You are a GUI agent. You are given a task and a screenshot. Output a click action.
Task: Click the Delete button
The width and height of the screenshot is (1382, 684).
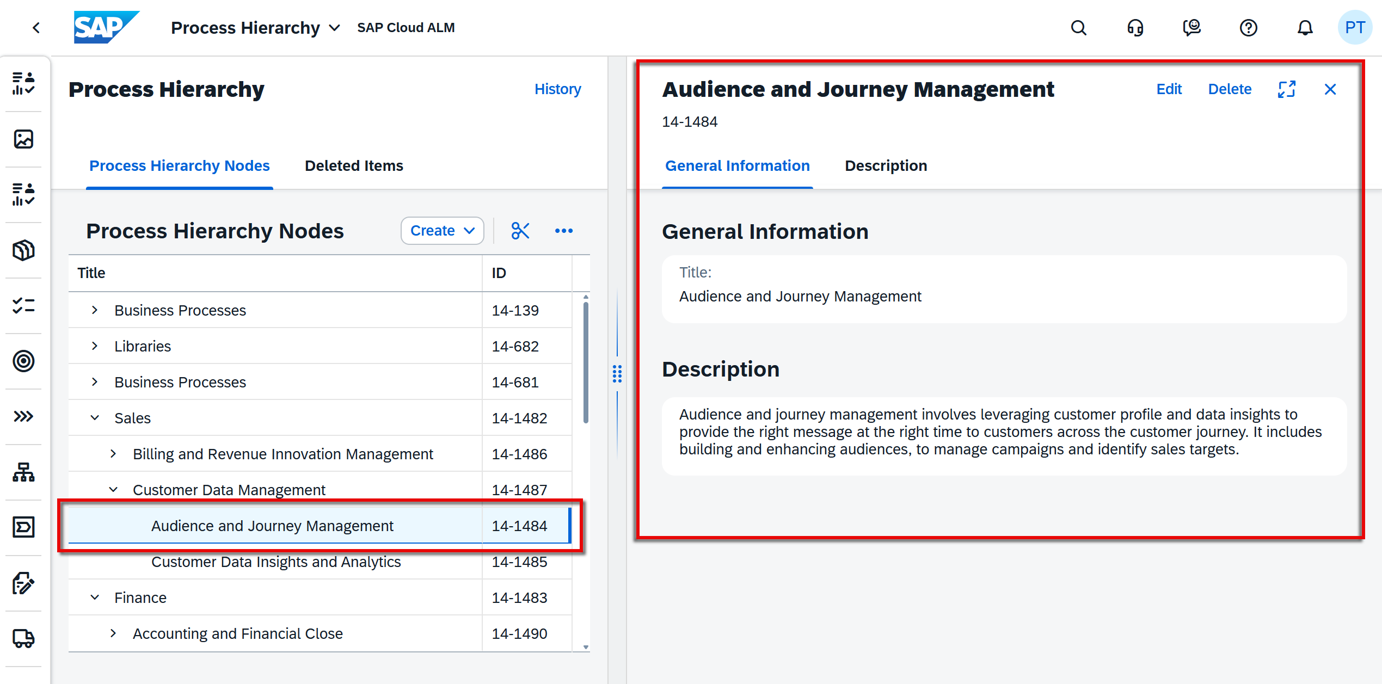[x=1230, y=89]
